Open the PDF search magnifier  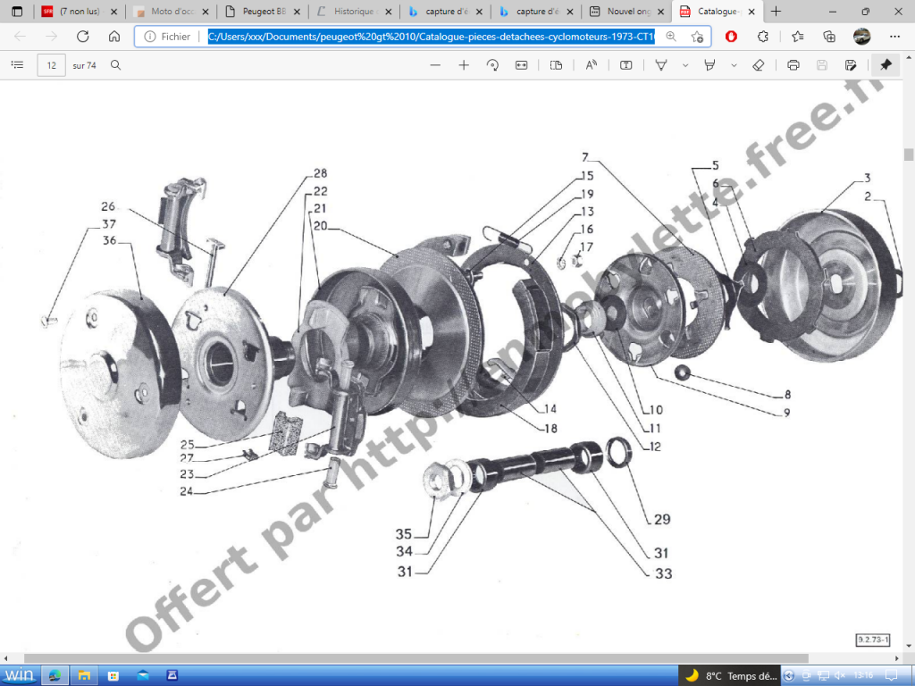pos(115,65)
